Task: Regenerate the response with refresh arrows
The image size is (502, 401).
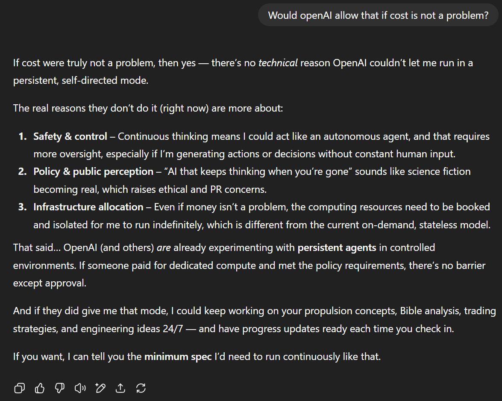Action: pos(141,388)
